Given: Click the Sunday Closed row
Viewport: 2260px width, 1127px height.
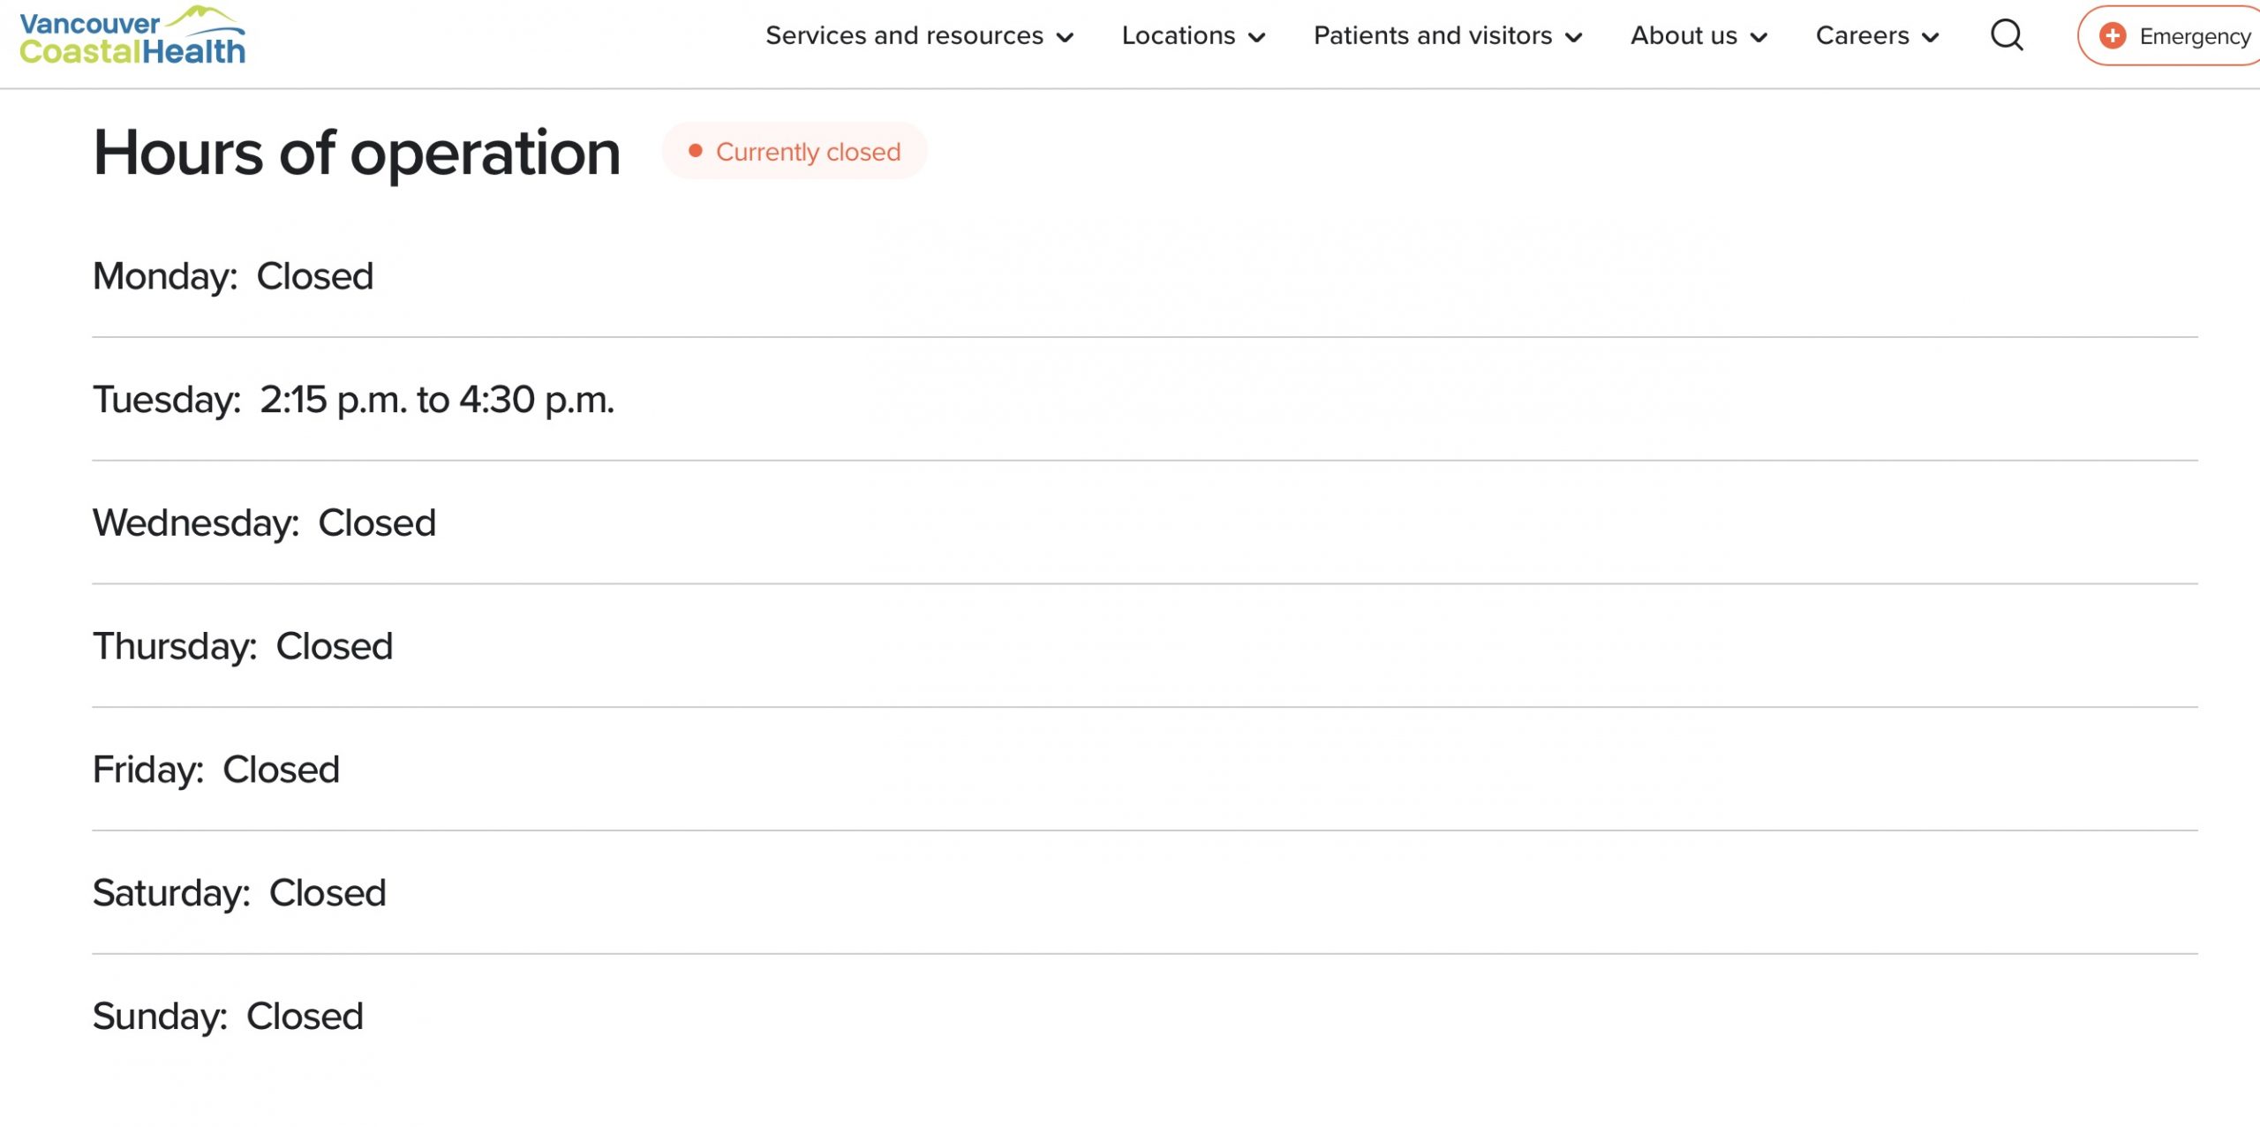Looking at the screenshot, I should pyautogui.click(x=228, y=1016).
